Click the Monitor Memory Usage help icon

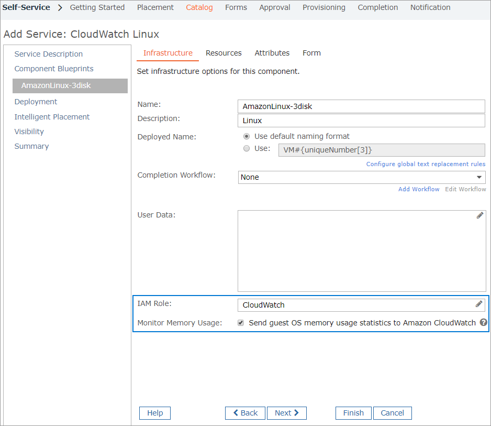click(x=483, y=323)
